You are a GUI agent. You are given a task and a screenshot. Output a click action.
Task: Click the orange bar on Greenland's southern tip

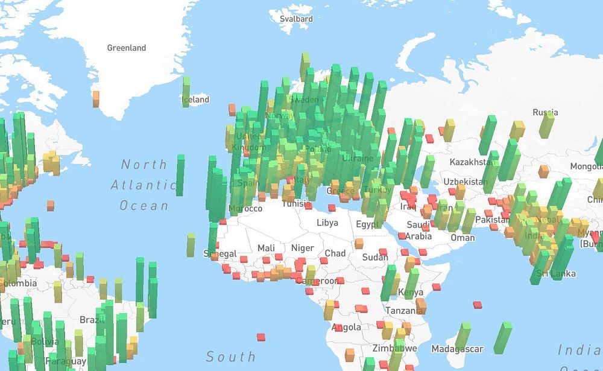(96, 99)
